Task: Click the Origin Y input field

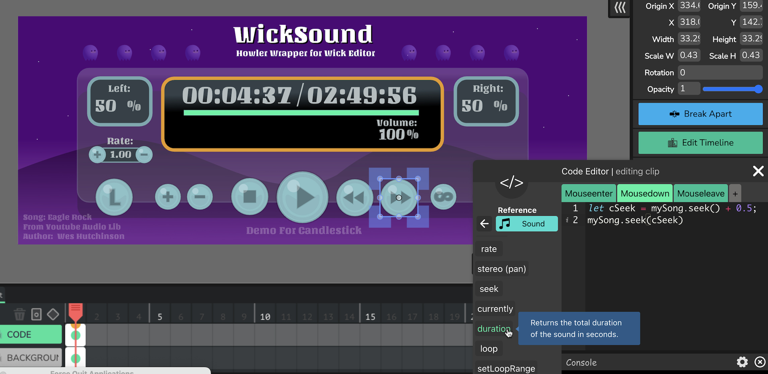Action: (x=751, y=6)
